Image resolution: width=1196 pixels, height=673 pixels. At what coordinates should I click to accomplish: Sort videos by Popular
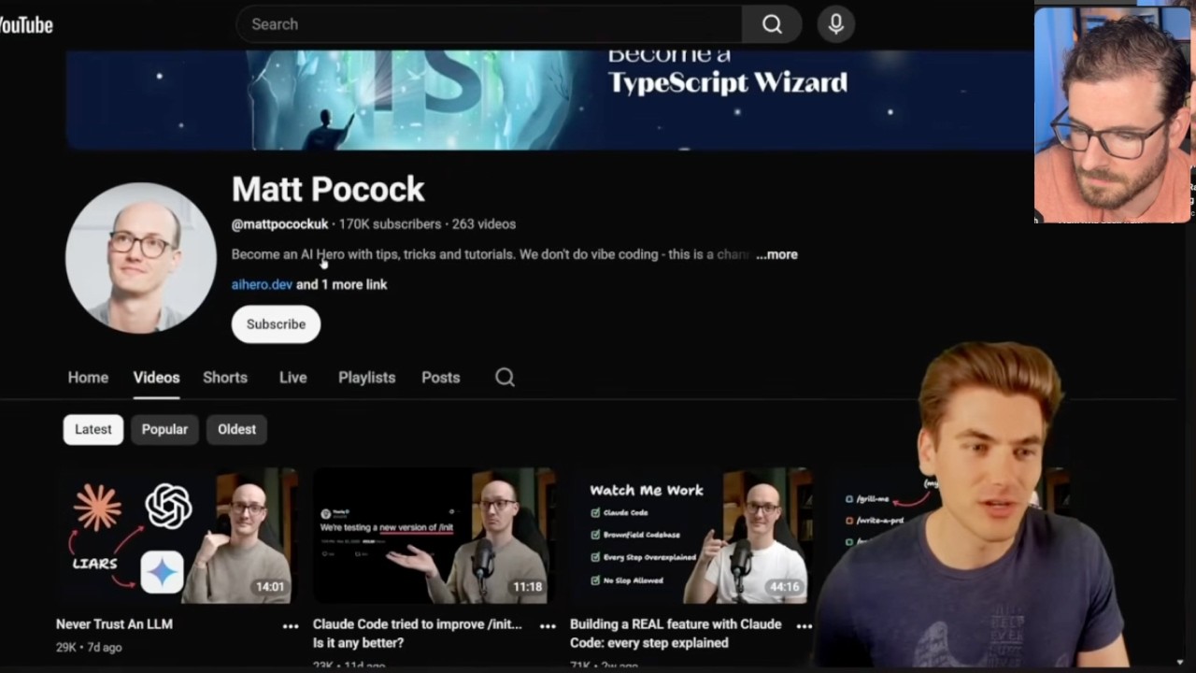tap(164, 429)
